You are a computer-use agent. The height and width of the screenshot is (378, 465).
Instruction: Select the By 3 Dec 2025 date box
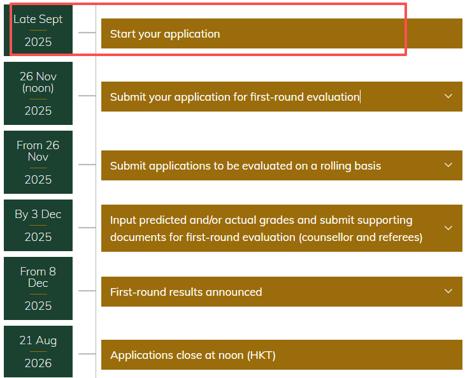click(x=38, y=225)
